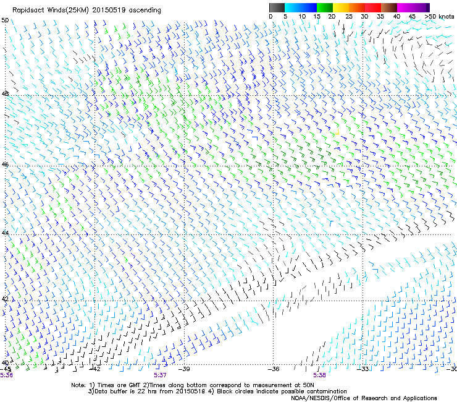Image resolution: width=457 pixels, height=402 pixels.
Task: Click the yellow 20-25 knots legend segment
Action: point(341,7)
